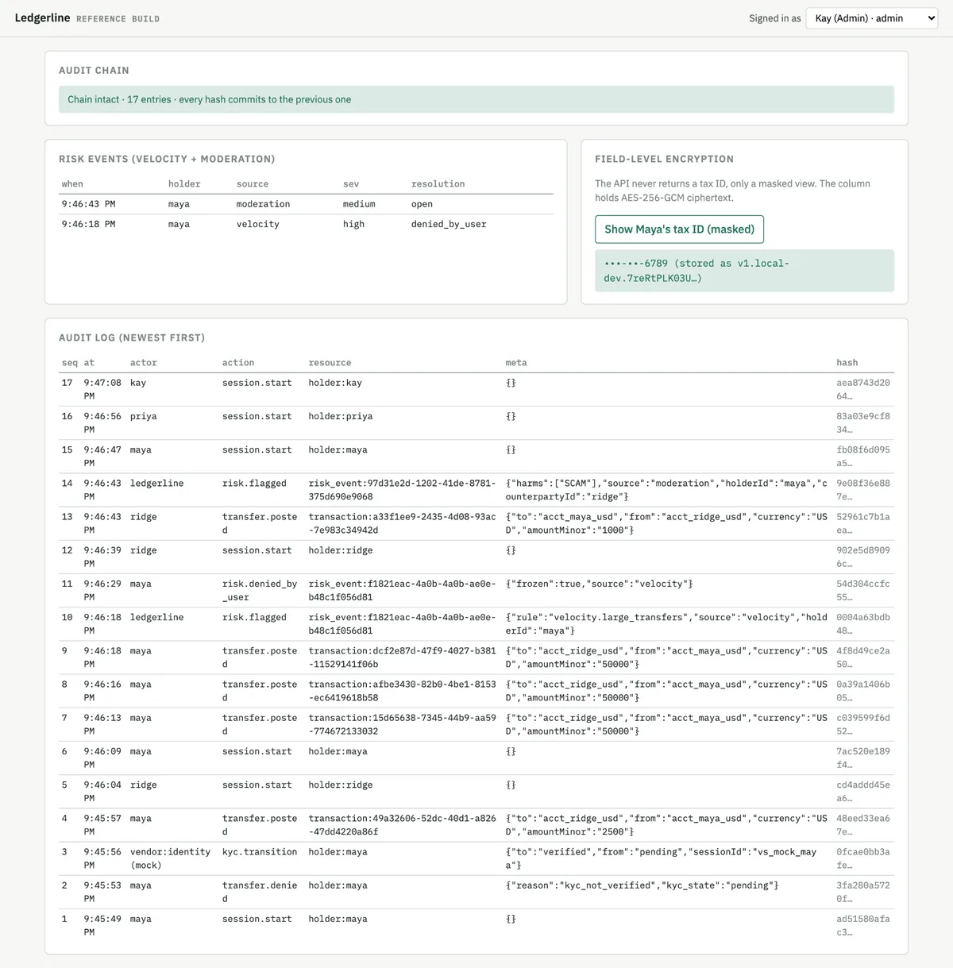Click hash 7ac520e189 in seq 6
The height and width of the screenshot is (968, 953).
863,758
